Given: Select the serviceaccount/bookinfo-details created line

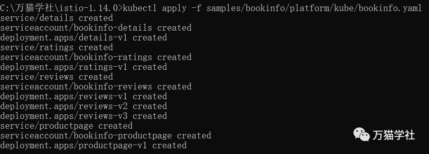Looking at the screenshot, I should click(x=96, y=28).
